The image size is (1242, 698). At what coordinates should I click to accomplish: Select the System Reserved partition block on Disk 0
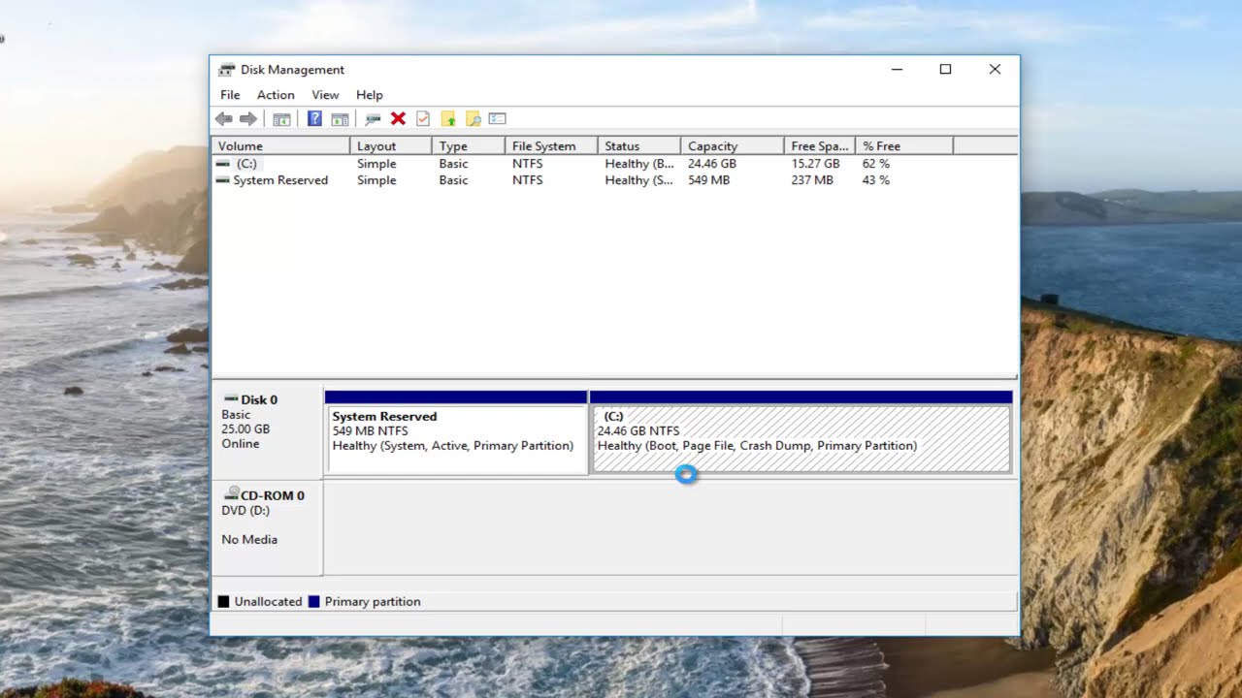click(x=456, y=432)
